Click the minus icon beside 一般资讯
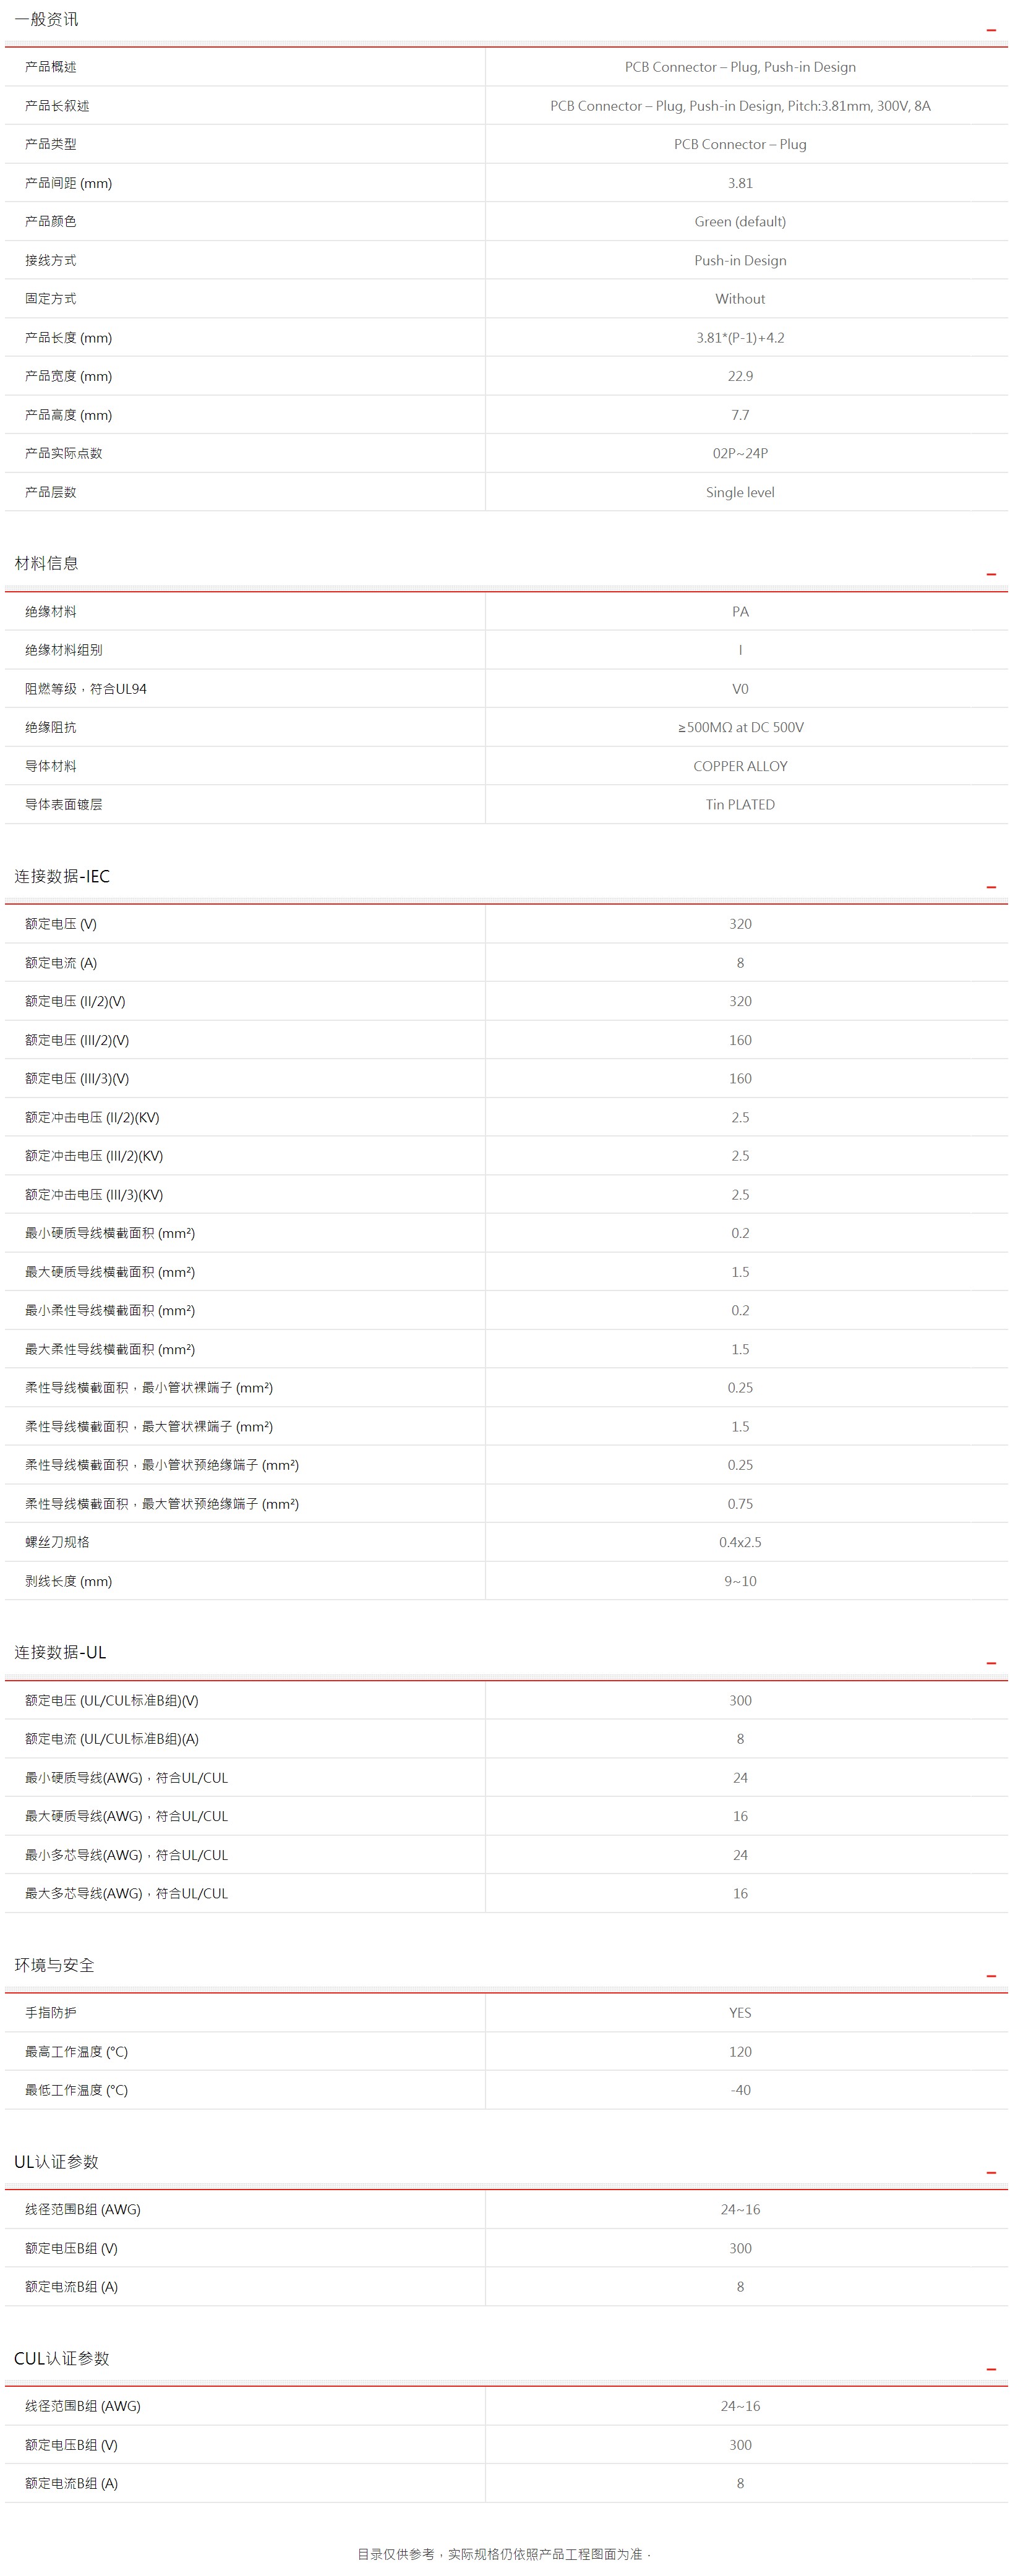 pos(991,30)
